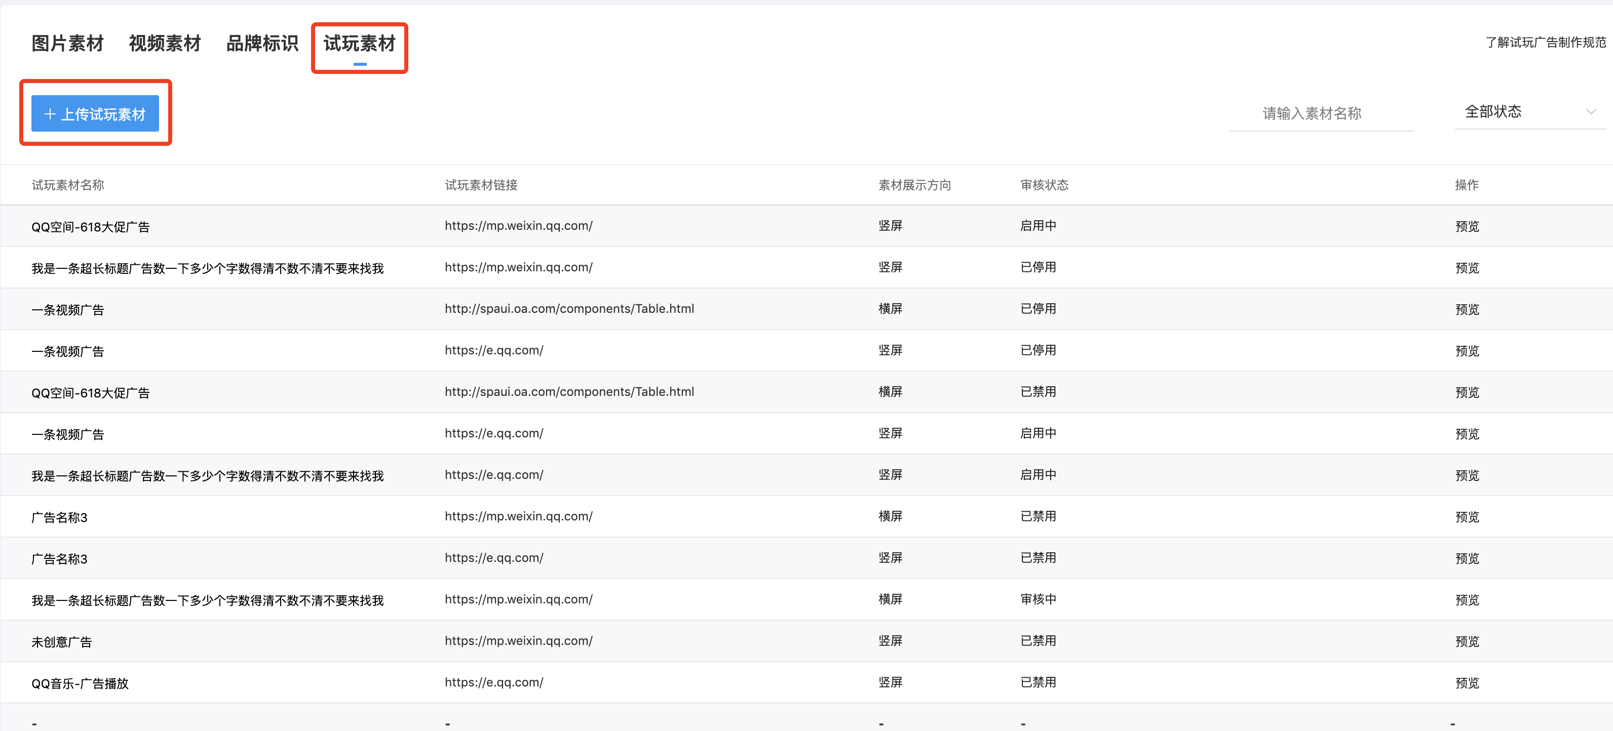
Task: Click the 操作 column header
Action: [x=1467, y=185]
